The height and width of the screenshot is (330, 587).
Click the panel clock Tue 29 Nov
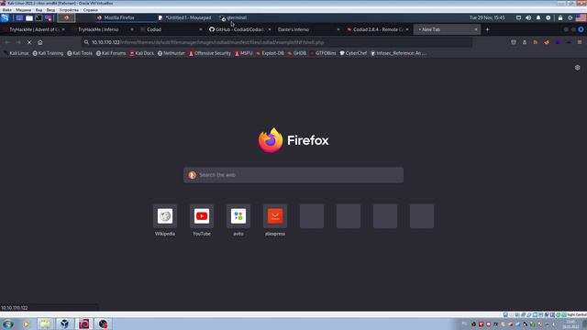pos(487,17)
